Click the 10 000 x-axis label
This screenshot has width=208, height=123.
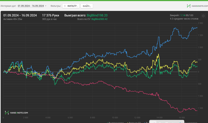tap(115, 118)
